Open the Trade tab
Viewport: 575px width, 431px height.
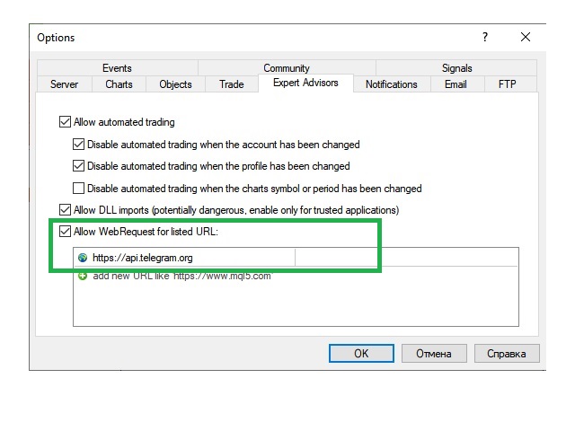(232, 84)
